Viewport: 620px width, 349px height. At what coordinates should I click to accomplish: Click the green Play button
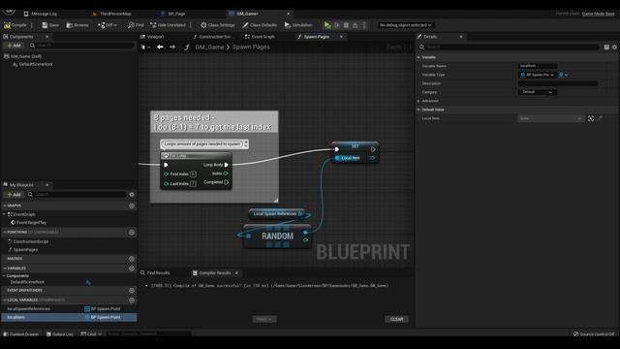(x=327, y=25)
